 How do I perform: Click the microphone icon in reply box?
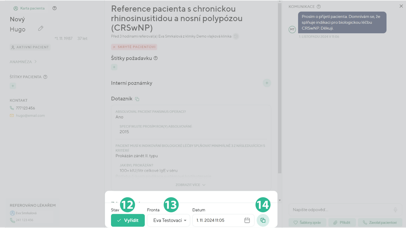pos(395,210)
